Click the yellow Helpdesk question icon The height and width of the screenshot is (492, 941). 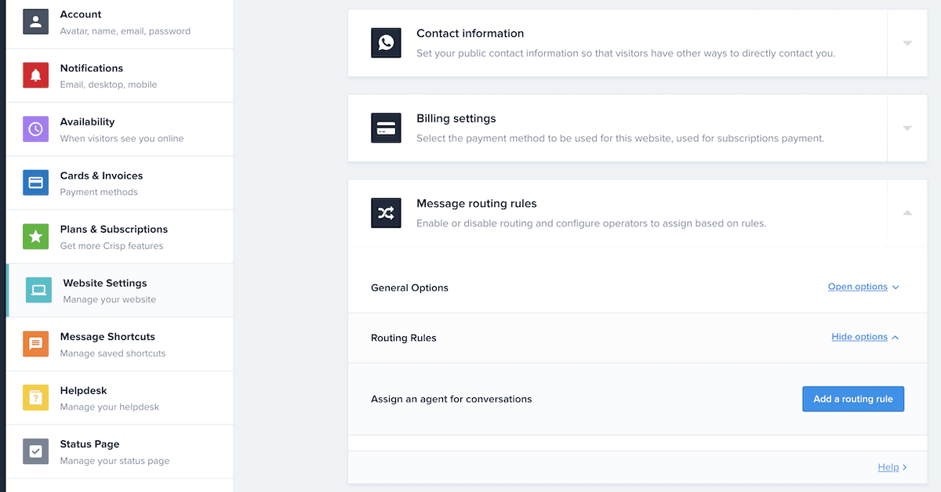point(35,398)
